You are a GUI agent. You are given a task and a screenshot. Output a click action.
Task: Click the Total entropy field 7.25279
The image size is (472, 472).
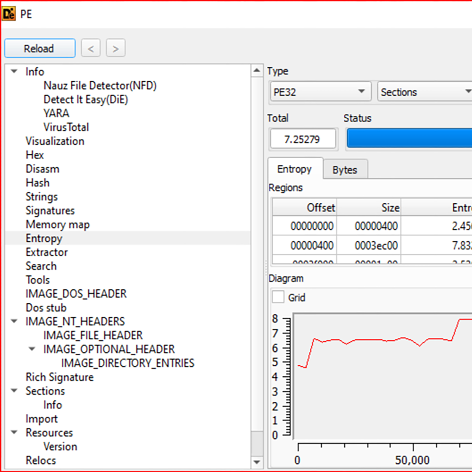coord(303,139)
